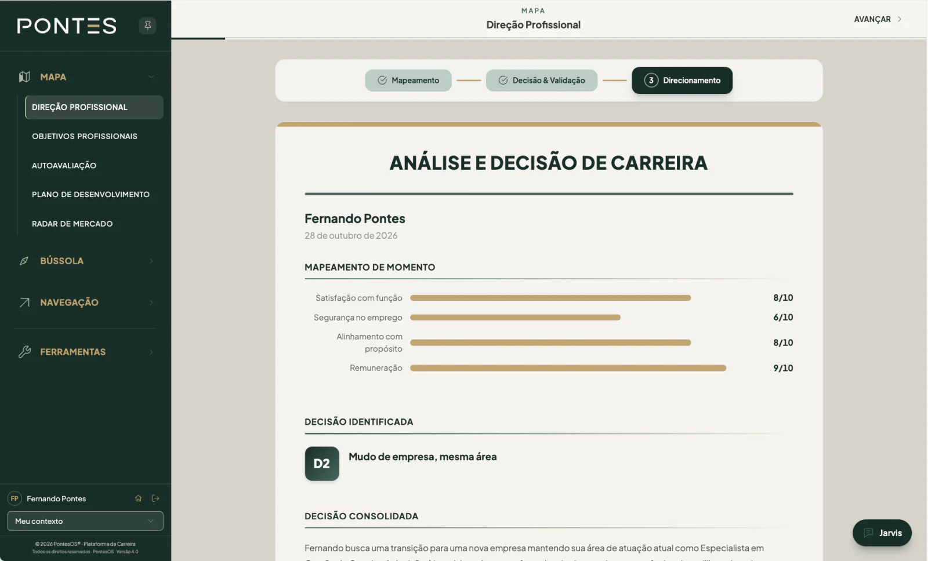Click the date 28 de outubro de 2026

point(351,236)
